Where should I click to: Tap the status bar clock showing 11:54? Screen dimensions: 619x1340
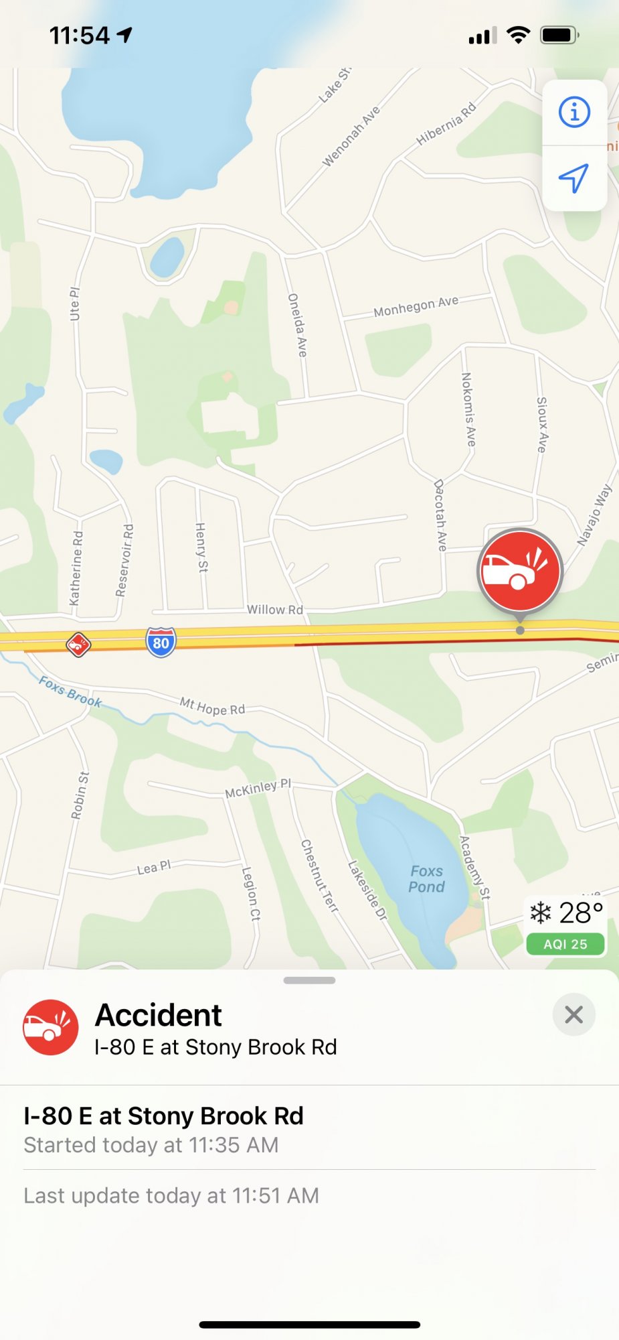point(80,36)
